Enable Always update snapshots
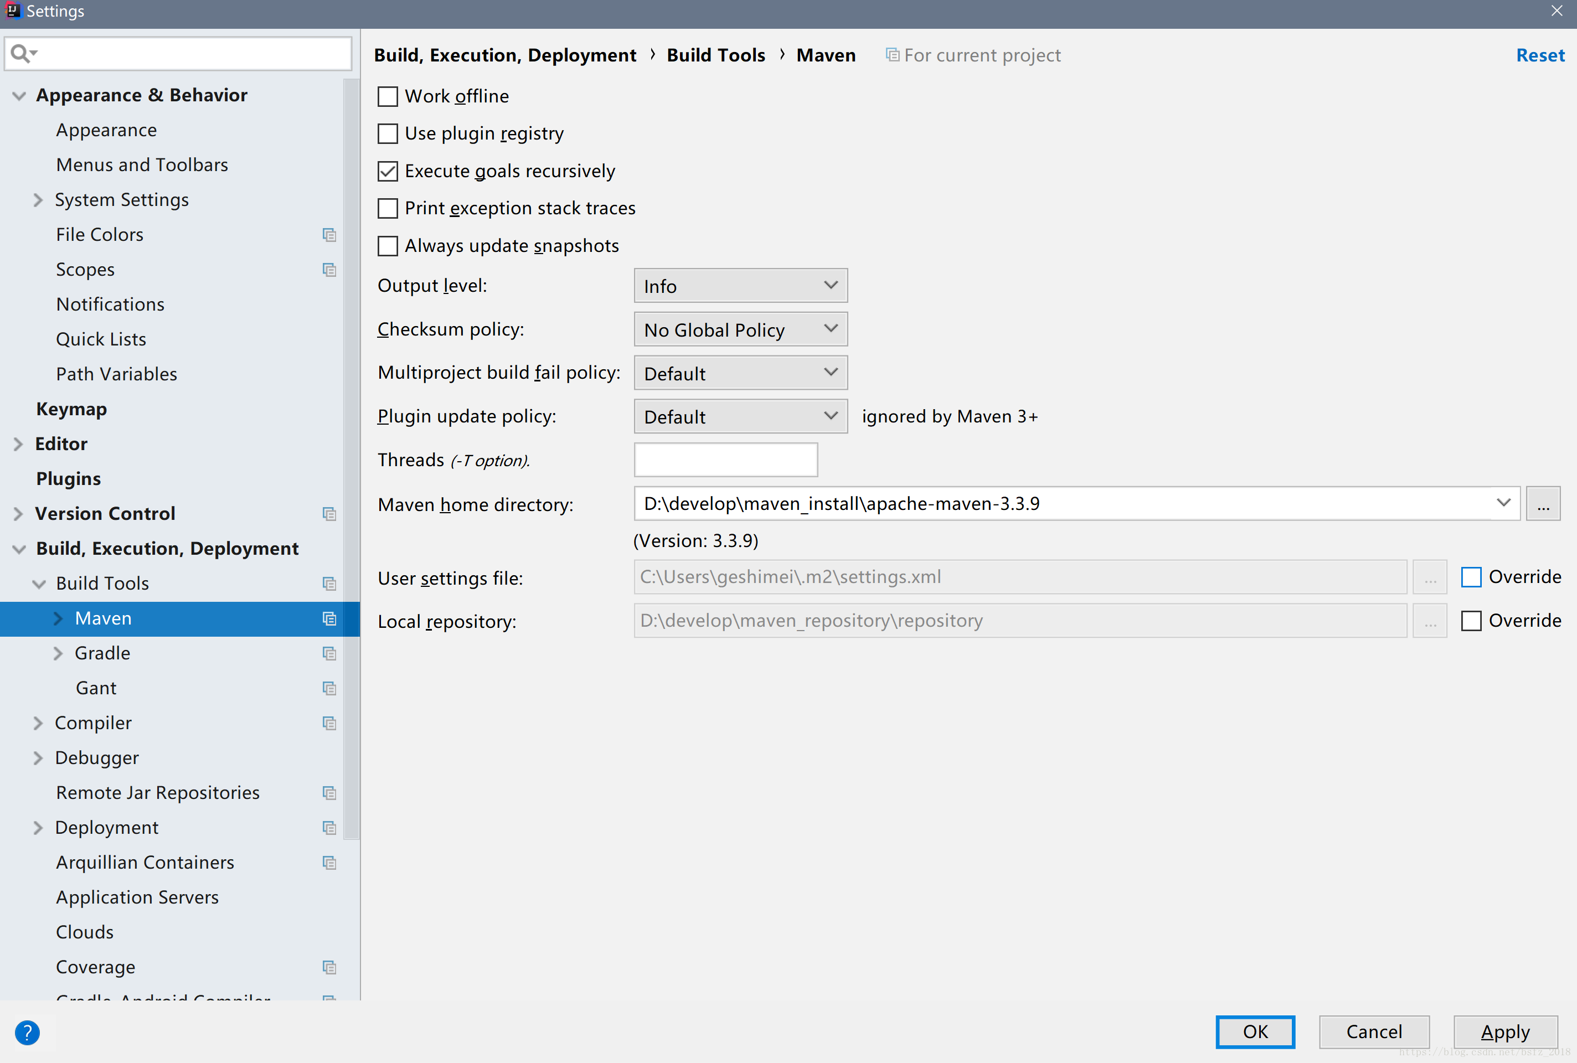 pyautogui.click(x=387, y=245)
